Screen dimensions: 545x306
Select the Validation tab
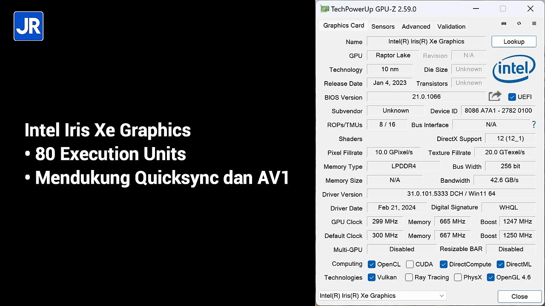pyautogui.click(x=451, y=26)
